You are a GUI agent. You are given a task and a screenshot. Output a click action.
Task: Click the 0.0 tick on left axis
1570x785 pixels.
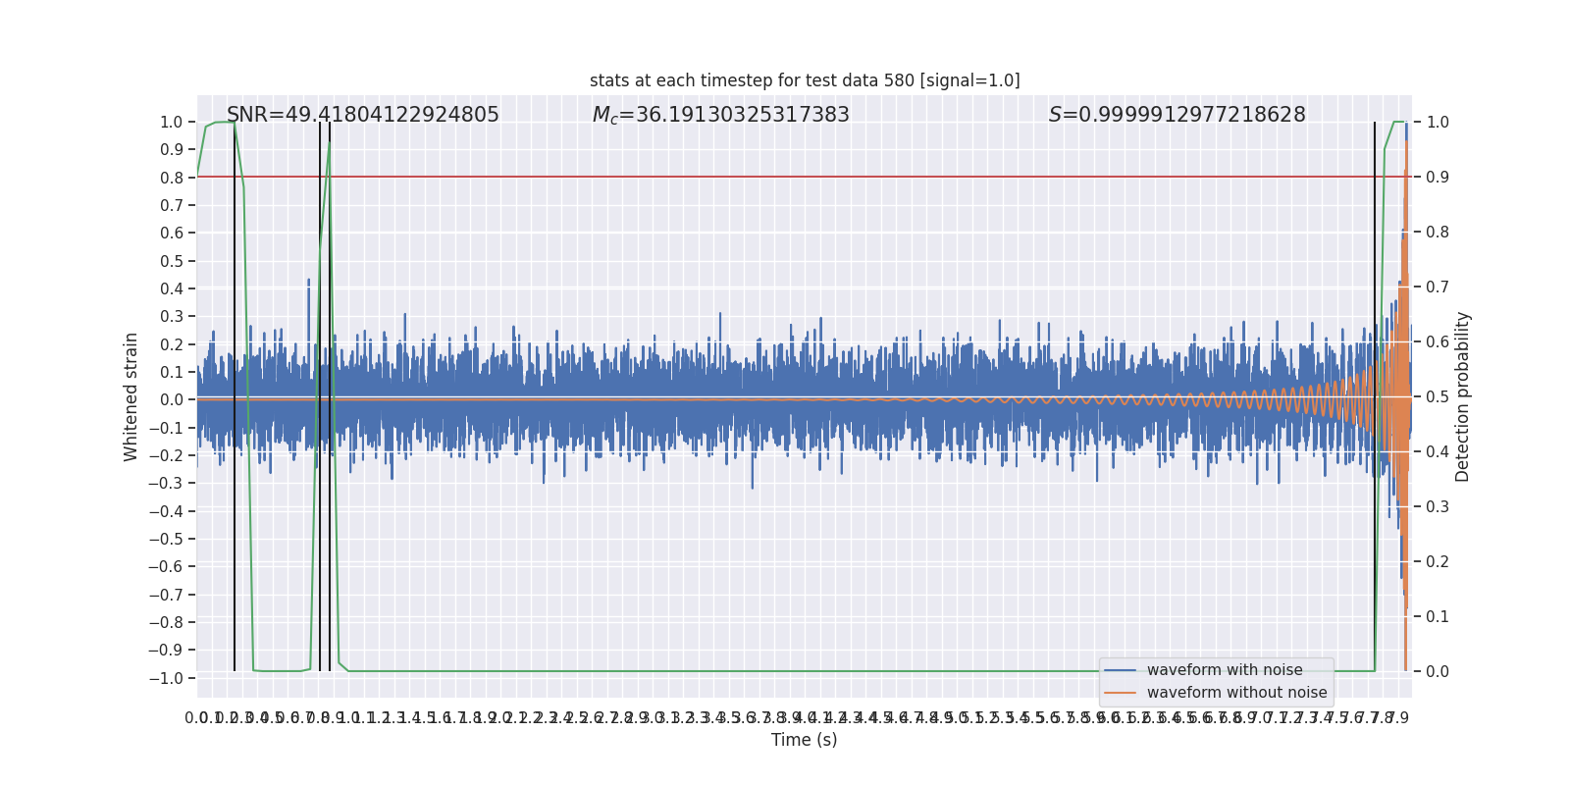[172, 400]
